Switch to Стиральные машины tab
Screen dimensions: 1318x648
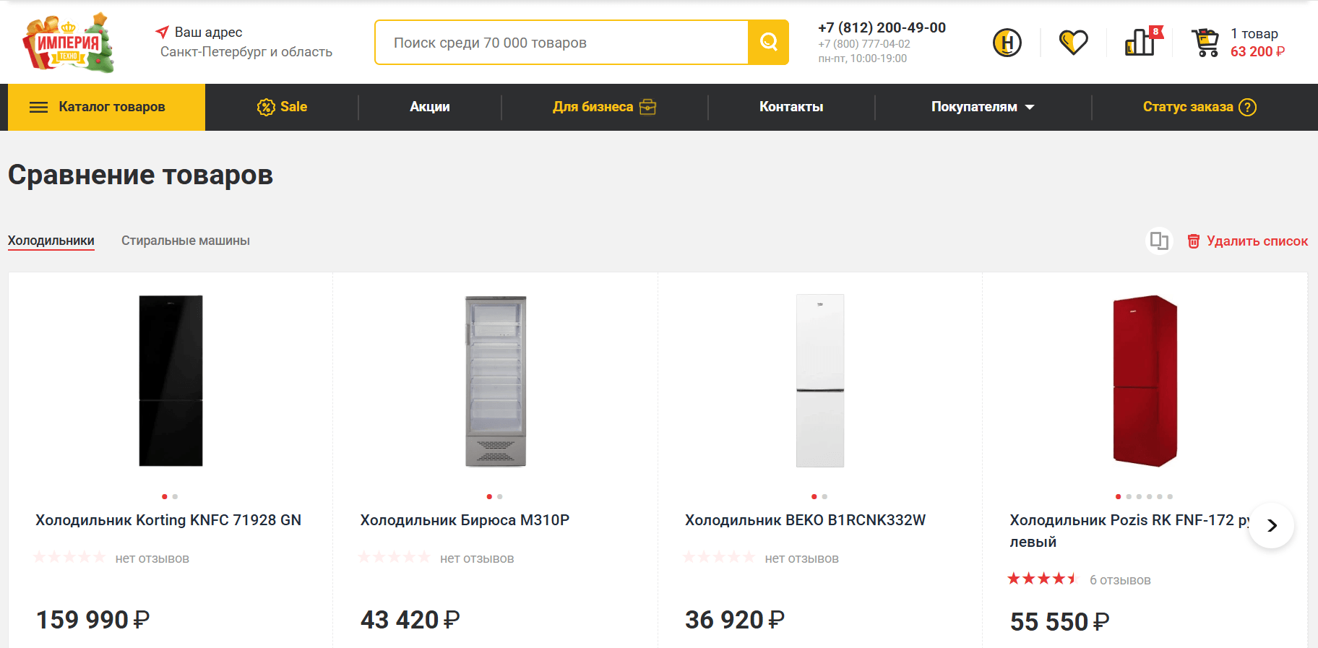click(186, 241)
